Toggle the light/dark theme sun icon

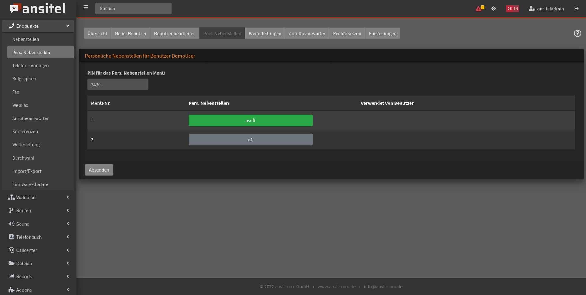(494, 9)
